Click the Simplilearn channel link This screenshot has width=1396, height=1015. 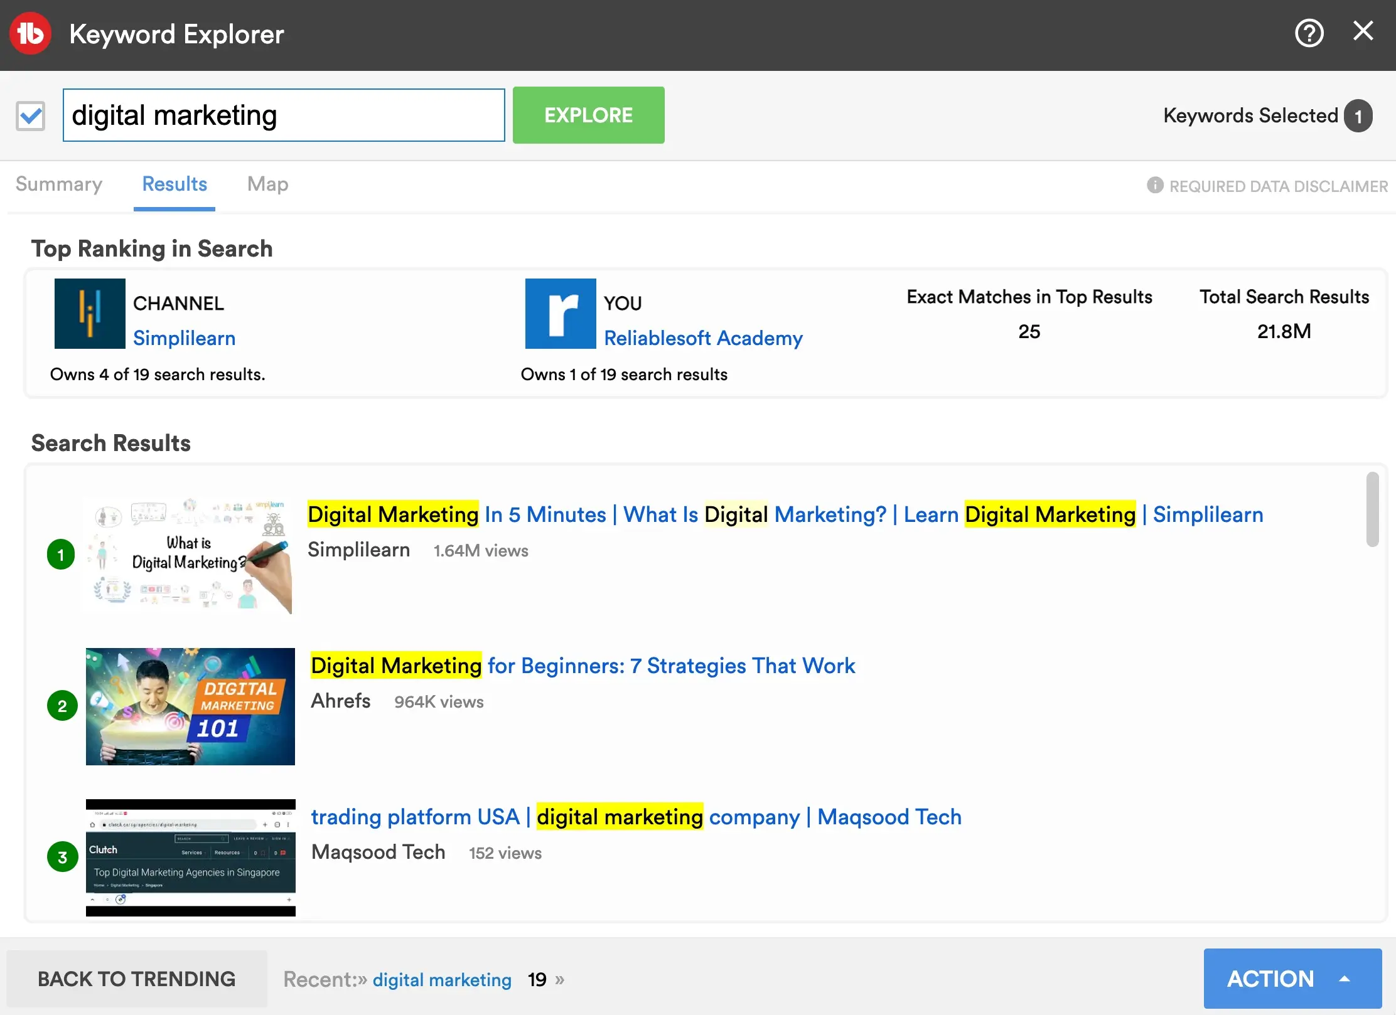tap(183, 338)
